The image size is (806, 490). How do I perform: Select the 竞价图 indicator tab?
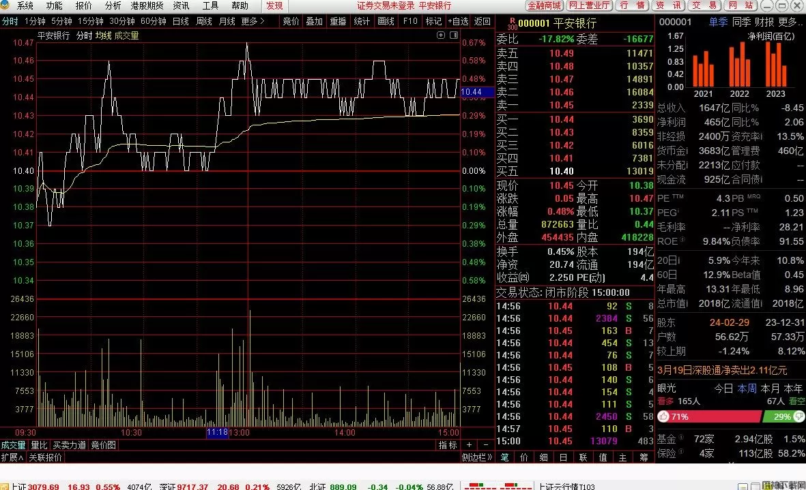click(x=104, y=445)
